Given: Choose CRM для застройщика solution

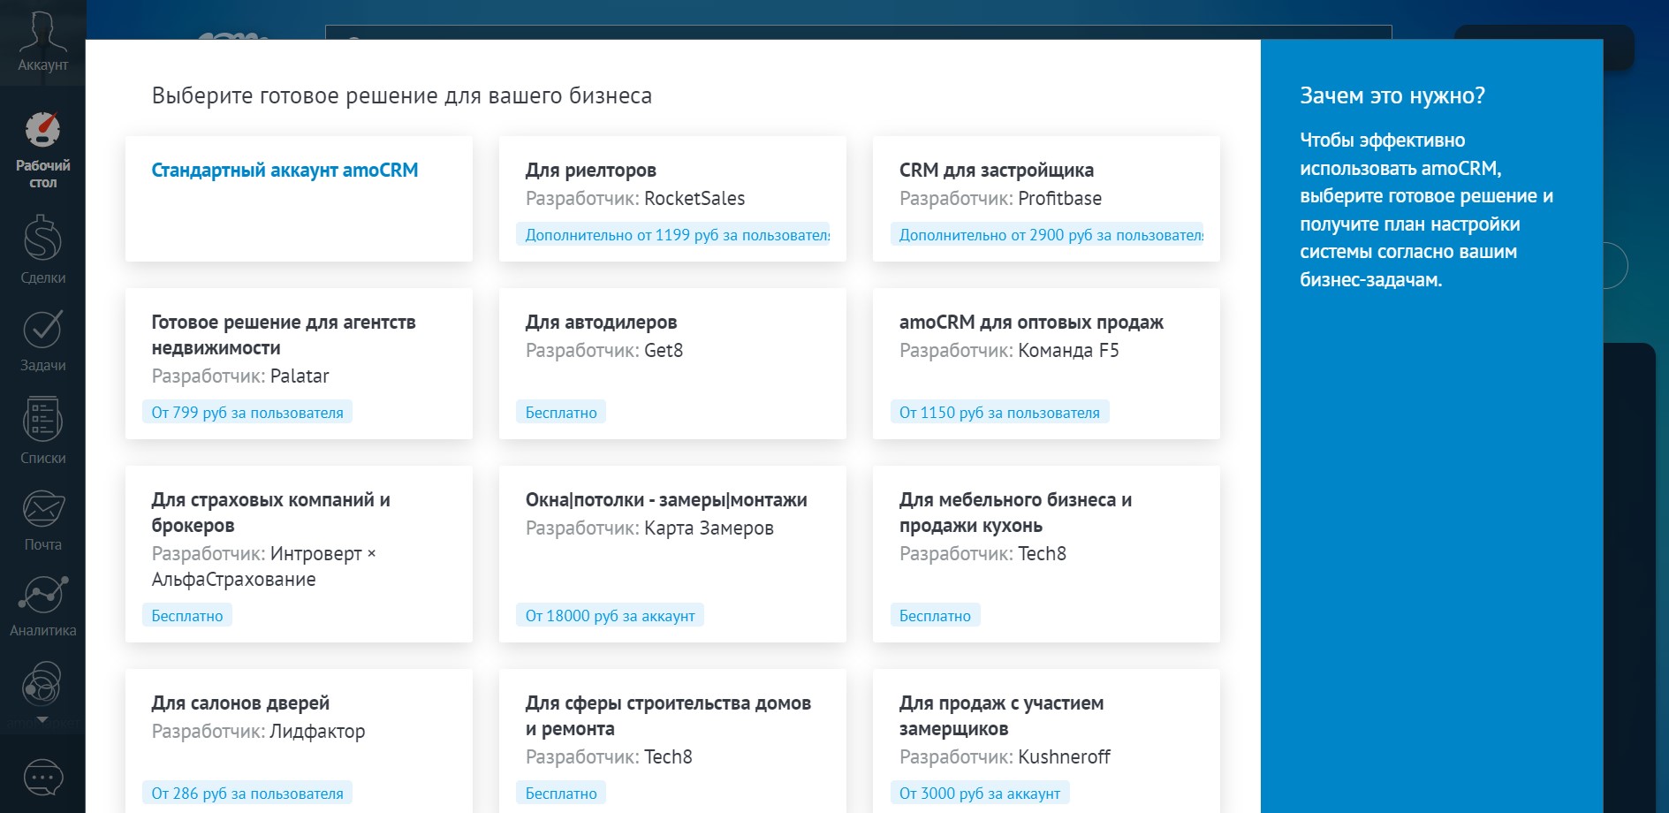Looking at the screenshot, I should click(1046, 199).
